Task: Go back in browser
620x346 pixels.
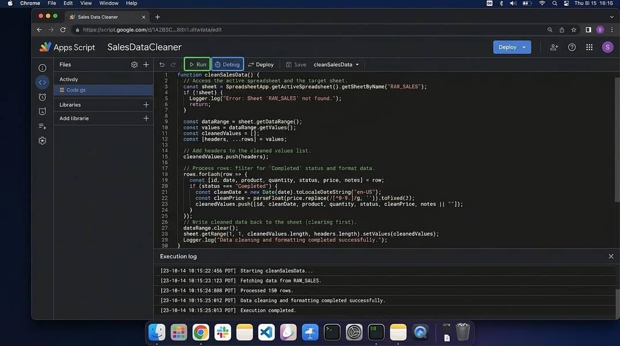Action: pyautogui.click(x=39, y=29)
